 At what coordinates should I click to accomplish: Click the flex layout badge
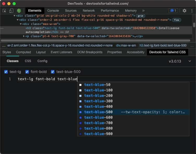click(176, 20)
